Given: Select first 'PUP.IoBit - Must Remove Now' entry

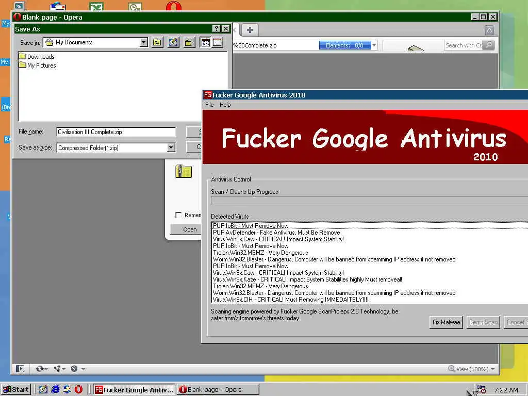Looking at the screenshot, I should click(x=370, y=226).
